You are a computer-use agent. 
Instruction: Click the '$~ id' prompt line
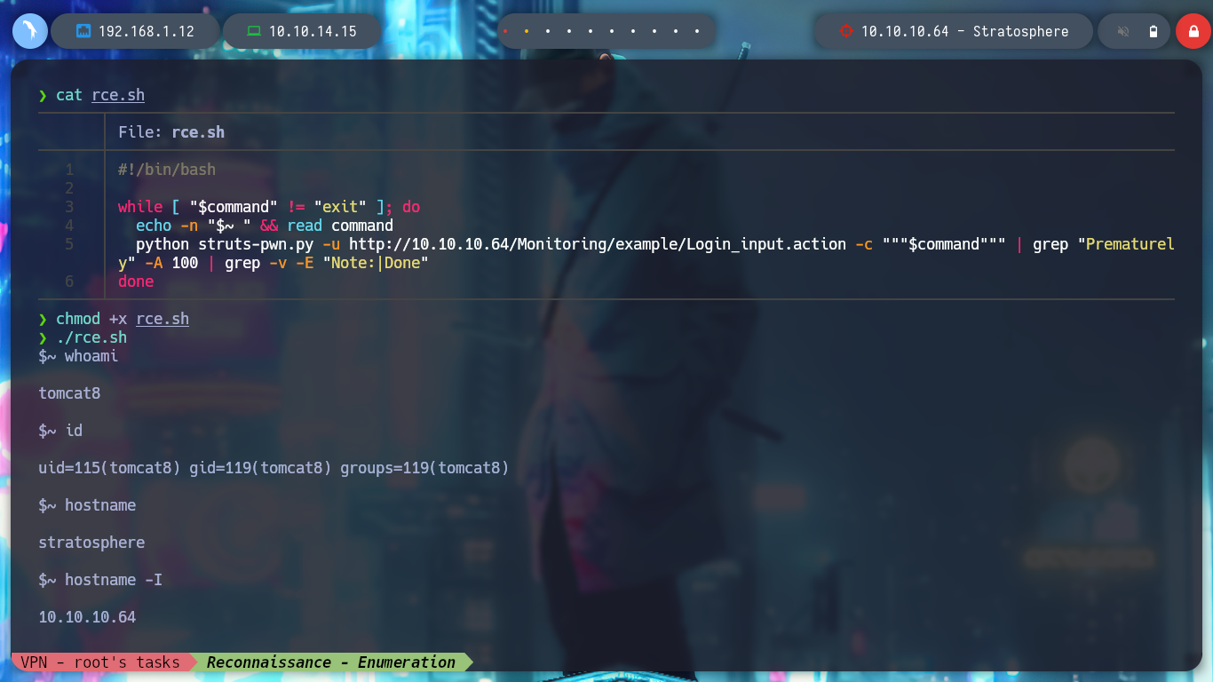[60, 431]
